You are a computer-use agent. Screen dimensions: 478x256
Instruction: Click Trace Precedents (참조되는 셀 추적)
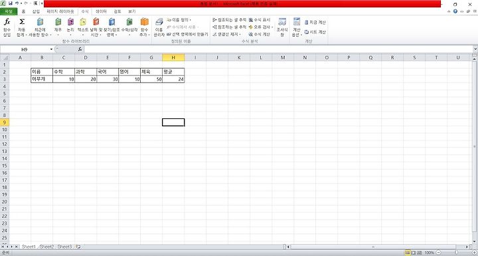(x=229, y=20)
